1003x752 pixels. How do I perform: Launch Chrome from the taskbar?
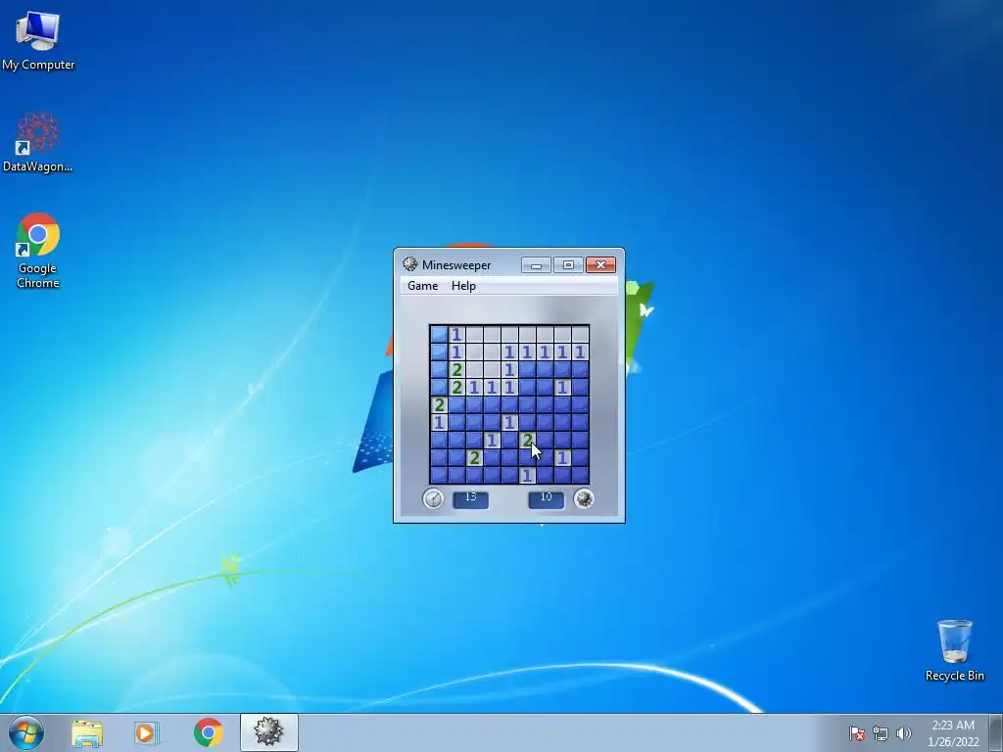point(208,732)
